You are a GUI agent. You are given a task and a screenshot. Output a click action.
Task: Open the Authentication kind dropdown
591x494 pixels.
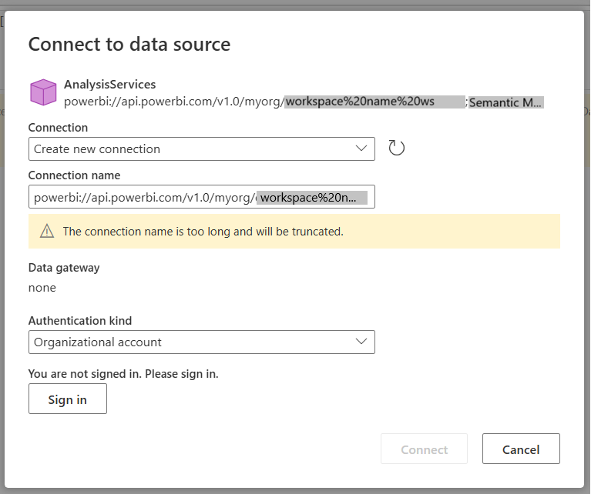(x=202, y=342)
